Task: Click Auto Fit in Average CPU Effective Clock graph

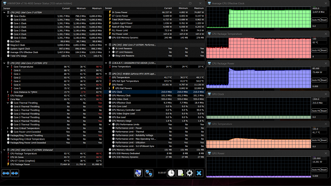Action: tap(316, 20)
